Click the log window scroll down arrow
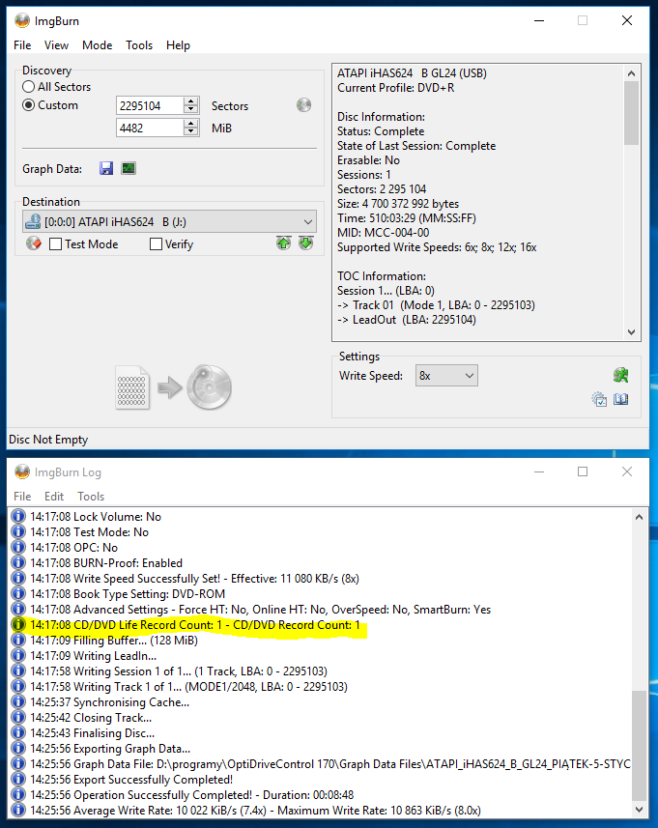Screen dimensions: 658x828 639,810
